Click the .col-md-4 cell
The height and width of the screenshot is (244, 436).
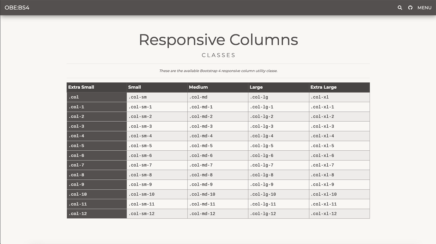[218, 136]
